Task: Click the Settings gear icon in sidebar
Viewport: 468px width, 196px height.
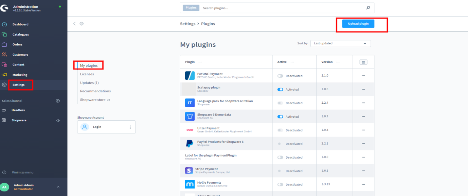Action: tap(4, 85)
